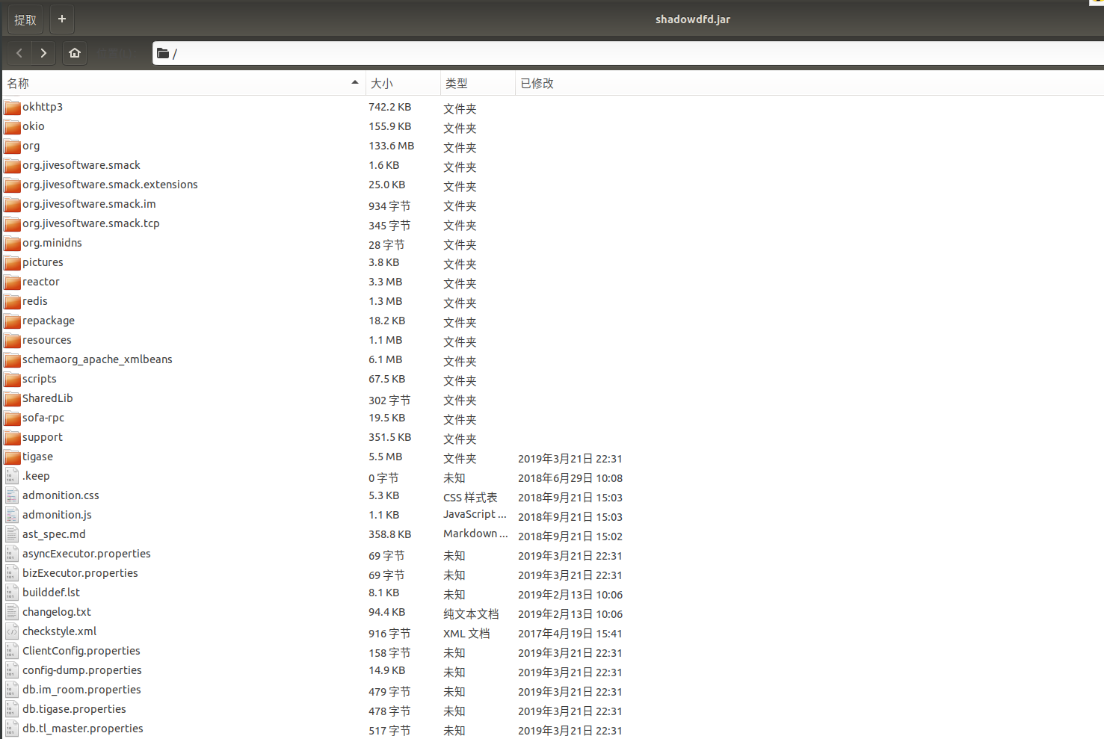The image size is (1104, 739).
Task: Select the repackage folder icon
Action: 12,321
